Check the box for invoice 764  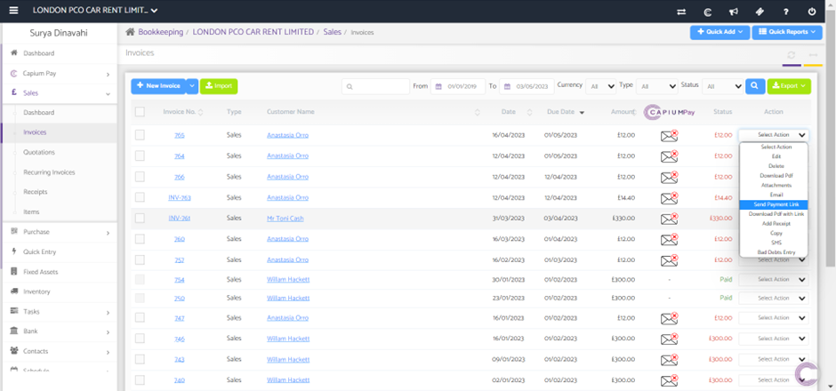(140, 156)
